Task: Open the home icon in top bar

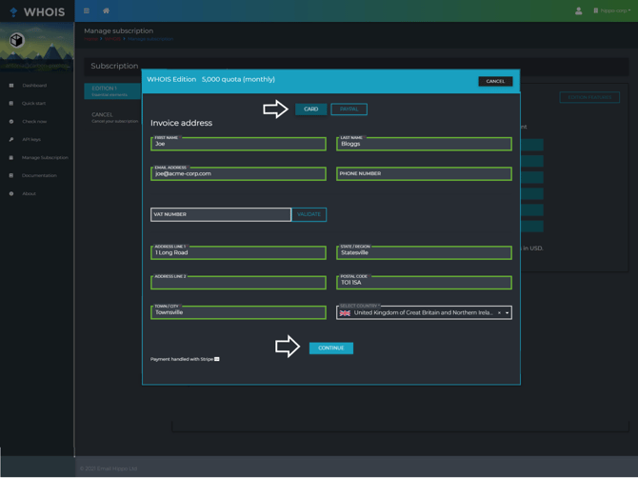Action: click(x=107, y=11)
